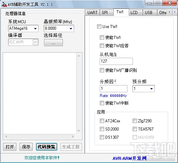The height and width of the screenshot is (163, 178).
Task: Click the 分频因子 input field
Action: [x=113, y=89]
